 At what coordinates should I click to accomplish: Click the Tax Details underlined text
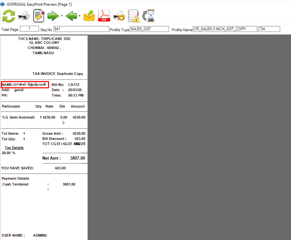tap(14, 148)
